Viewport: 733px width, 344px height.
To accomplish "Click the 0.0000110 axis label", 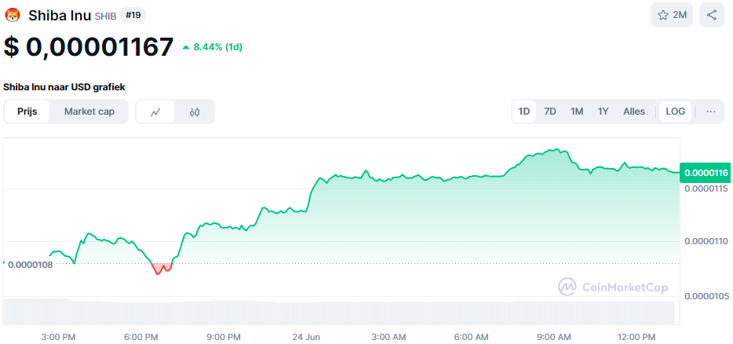I will [x=706, y=241].
